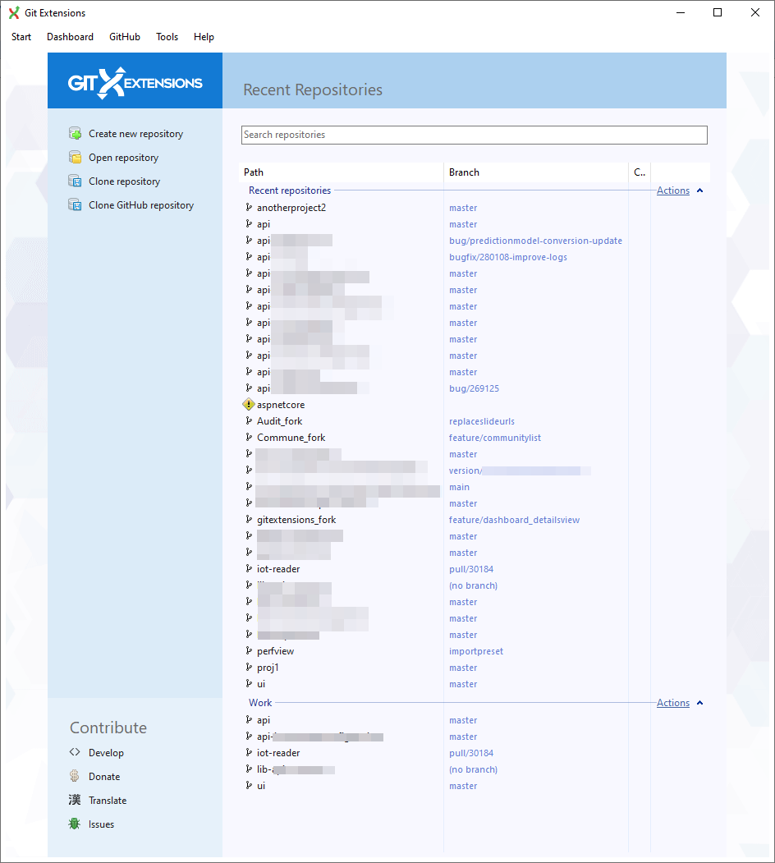Click Open repository link
The width and height of the screenshot is (775, 863).
[x=123, y=158]
